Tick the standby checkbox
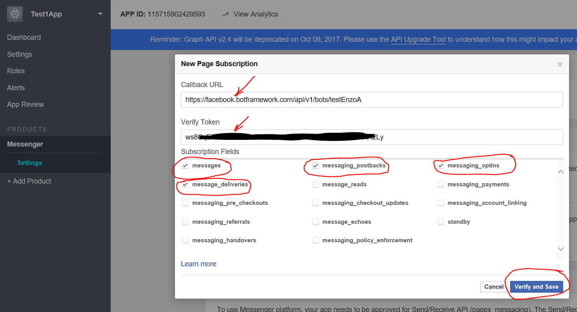Viewport: 577px width, 312px height. pyautogui.click(x=441, y=222)
